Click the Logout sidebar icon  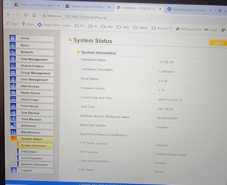pyautogui.click(x=14, y=170)
